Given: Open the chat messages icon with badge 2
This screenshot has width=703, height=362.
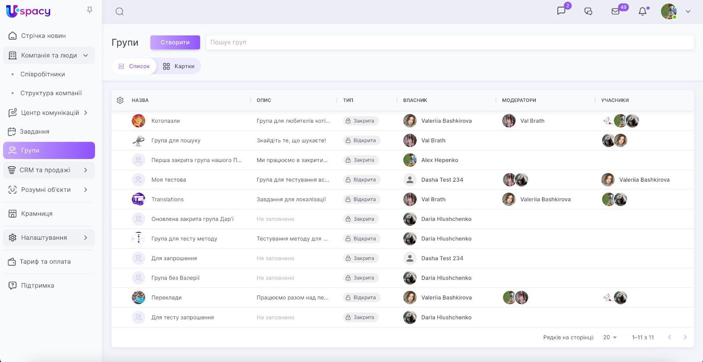Looking at the screenshot, I should pyautogui.click(x=562, y=11).
